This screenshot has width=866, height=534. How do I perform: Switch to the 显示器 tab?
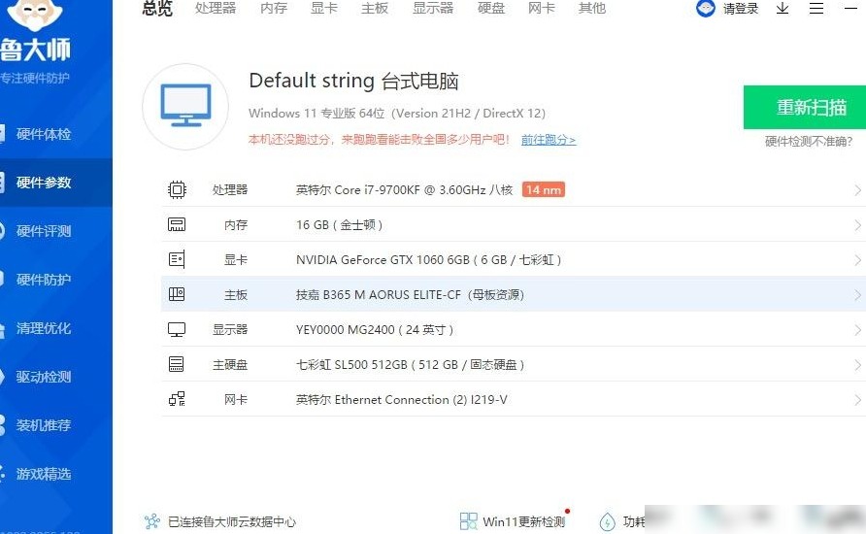[433, 9]
